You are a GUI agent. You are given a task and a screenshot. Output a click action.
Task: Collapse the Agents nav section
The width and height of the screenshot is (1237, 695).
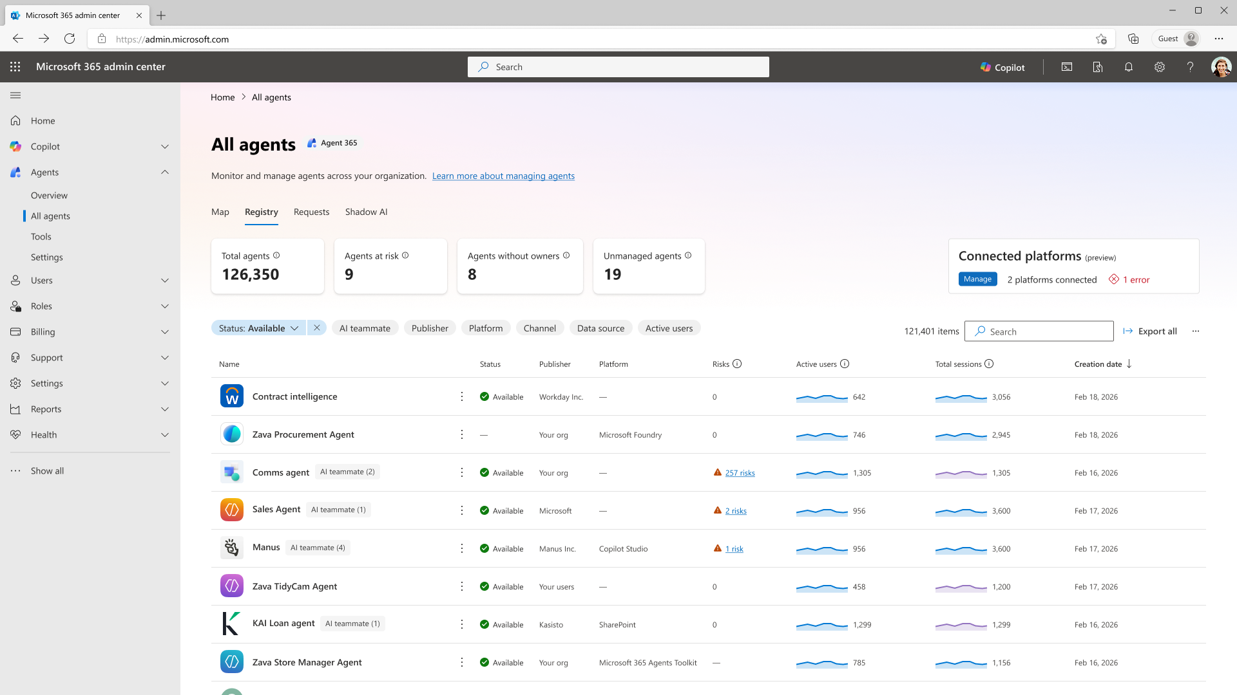pyautogui.click(x=165, y=172)
